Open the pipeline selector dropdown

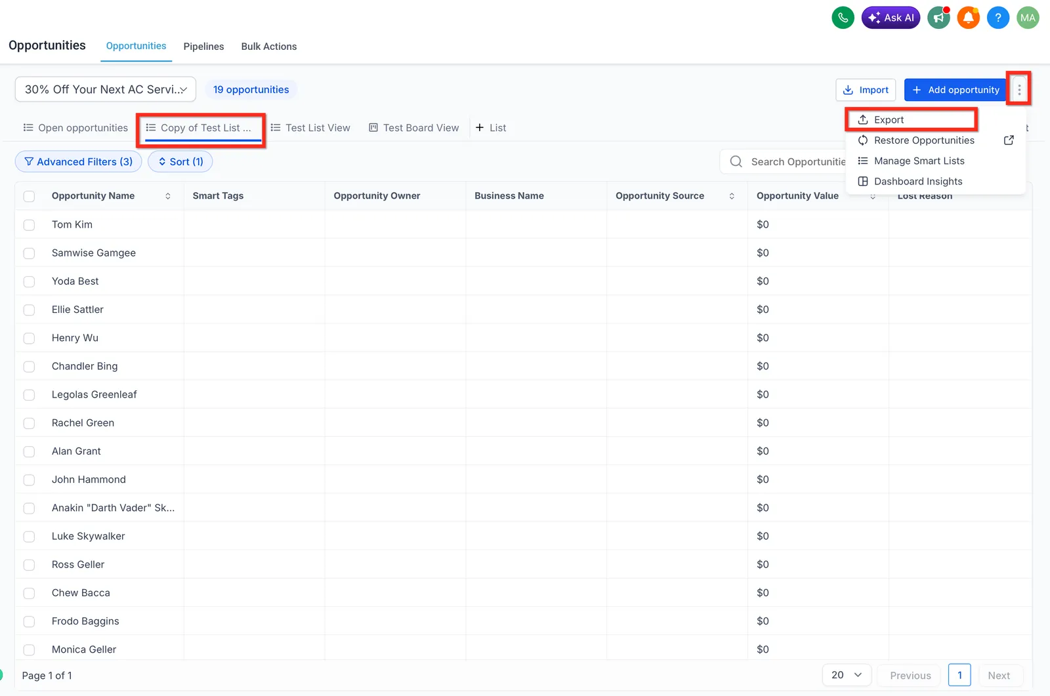(106, 89)
